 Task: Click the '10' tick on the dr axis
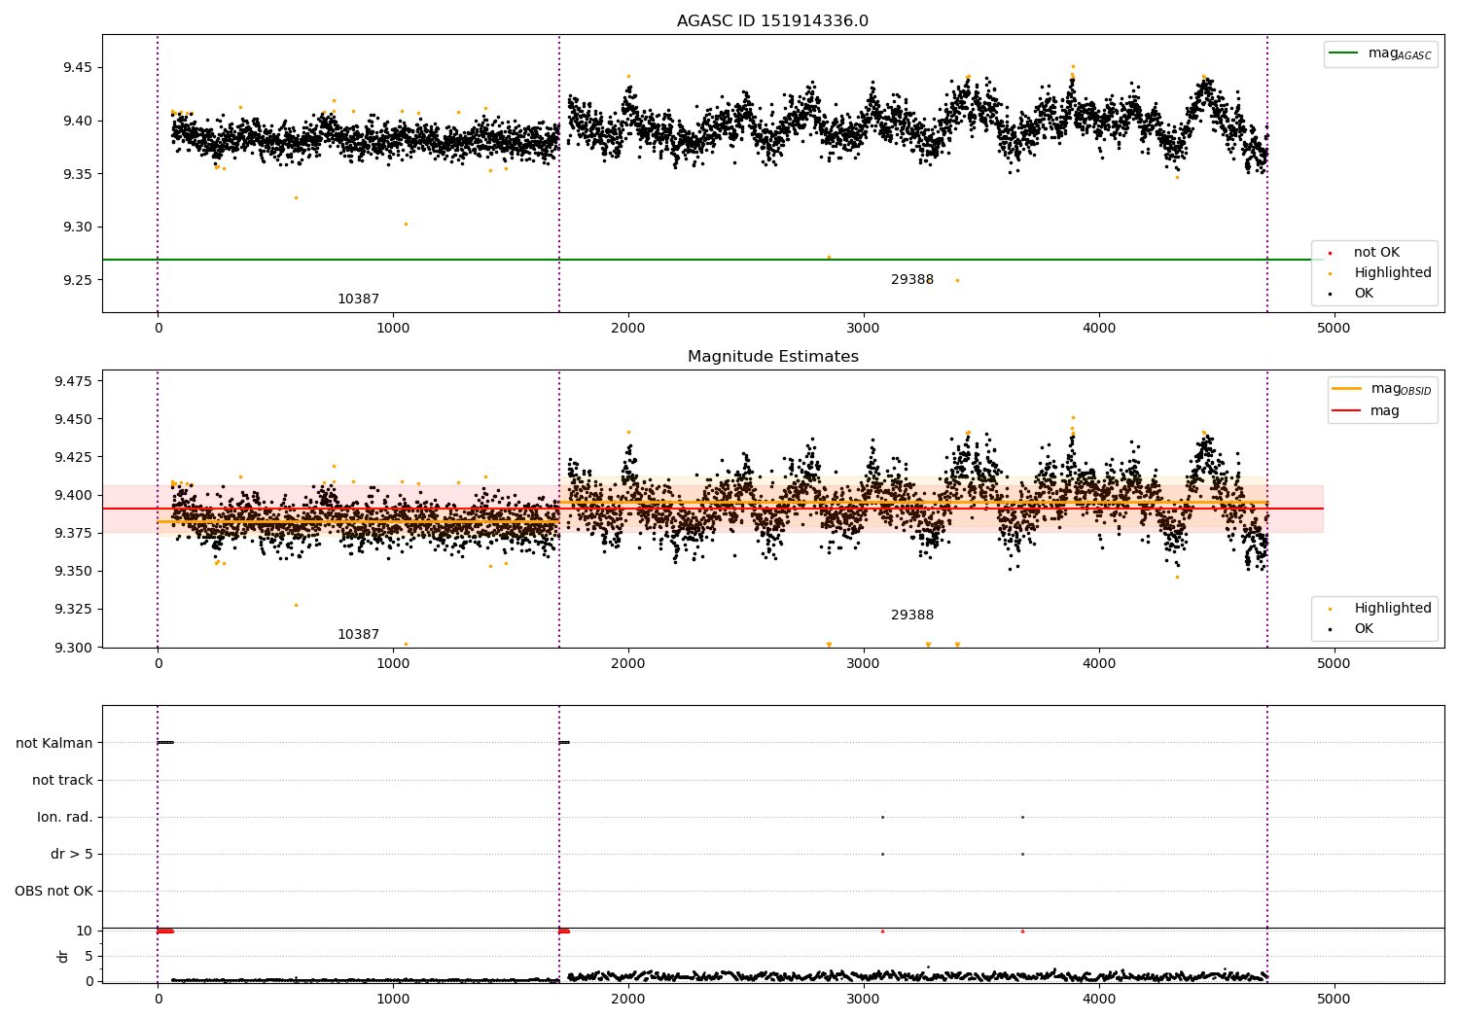(x=85, y=931)
